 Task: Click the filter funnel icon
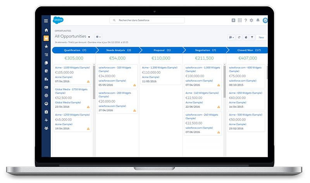(252, 38)
